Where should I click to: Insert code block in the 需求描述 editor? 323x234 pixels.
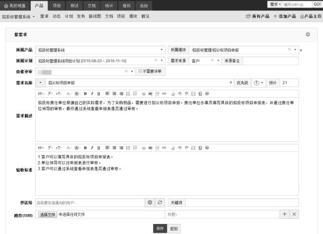[x=157, y=93]
